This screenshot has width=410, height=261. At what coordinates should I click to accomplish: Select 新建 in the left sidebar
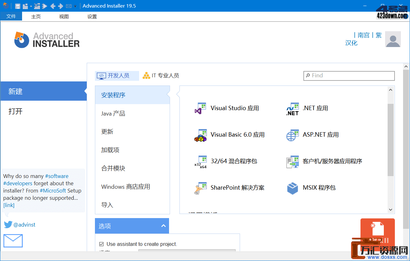(44, 92)
